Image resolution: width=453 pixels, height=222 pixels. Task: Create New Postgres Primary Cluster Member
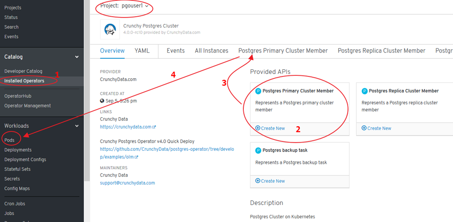(270, 129)
